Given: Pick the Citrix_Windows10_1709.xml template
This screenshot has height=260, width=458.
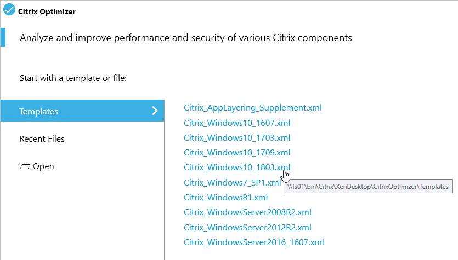Looking at the screenshot, I should pyautogui.click(x=237, y=153).
